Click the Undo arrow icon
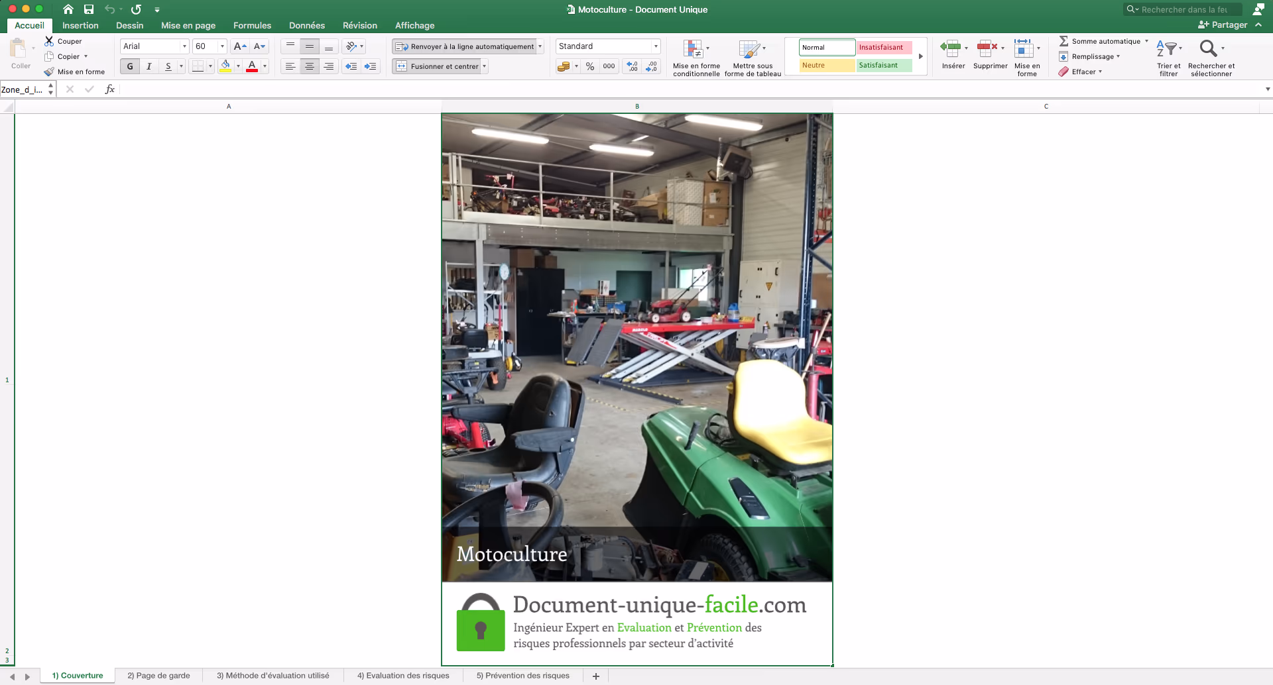 point(110,9)
